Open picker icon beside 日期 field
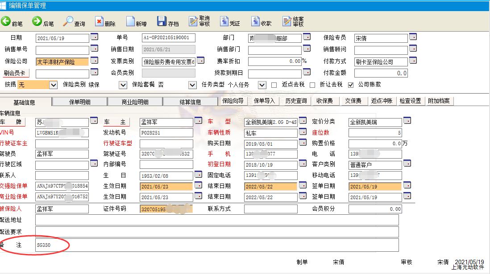The image size is (490, 274). coord(94,37)
